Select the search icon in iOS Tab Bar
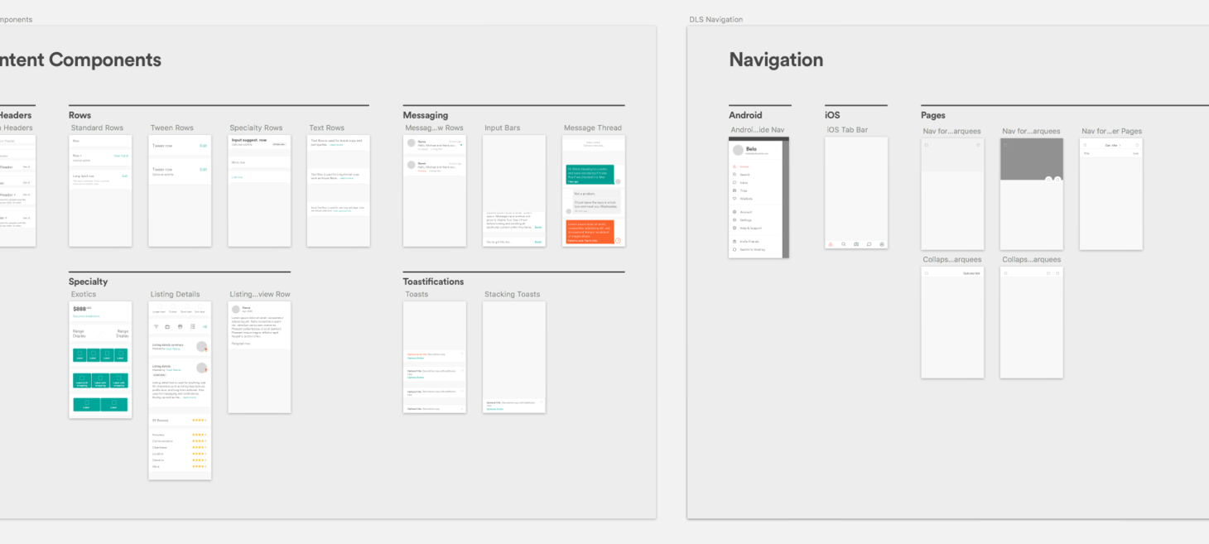Image resolution: width=1209 pixels, height=544 pixels. coord(844,244)
